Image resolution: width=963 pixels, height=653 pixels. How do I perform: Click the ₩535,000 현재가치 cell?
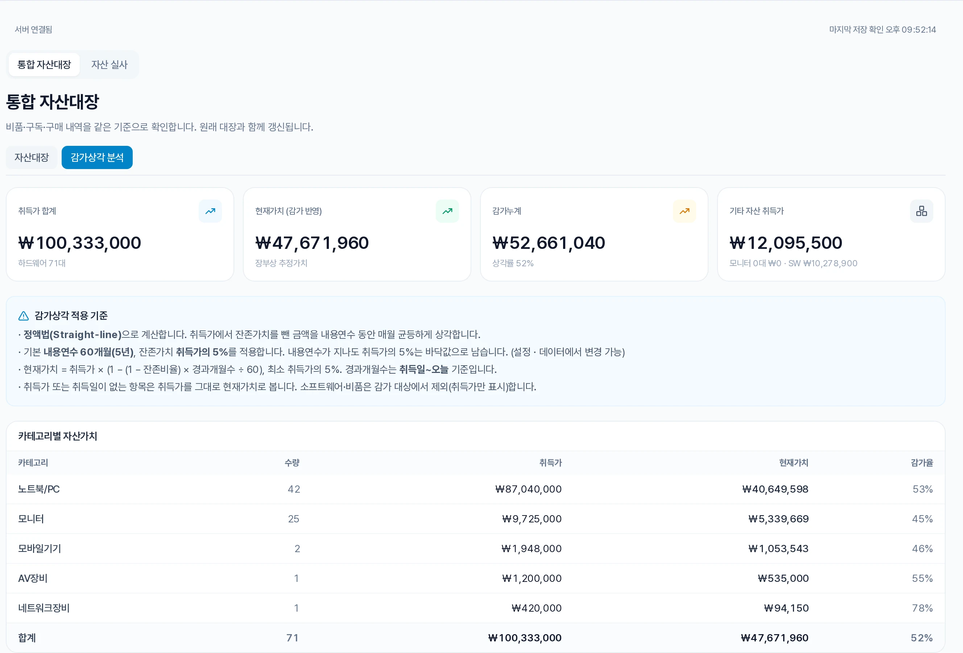(783, 578)
